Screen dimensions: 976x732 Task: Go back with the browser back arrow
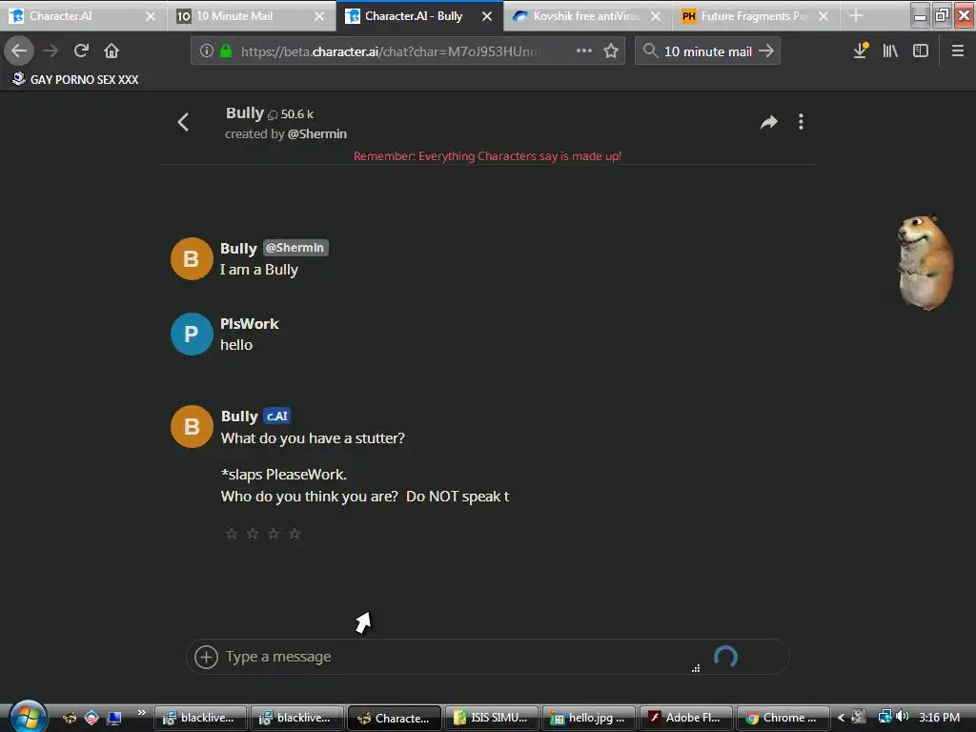(x=19, y=51)
